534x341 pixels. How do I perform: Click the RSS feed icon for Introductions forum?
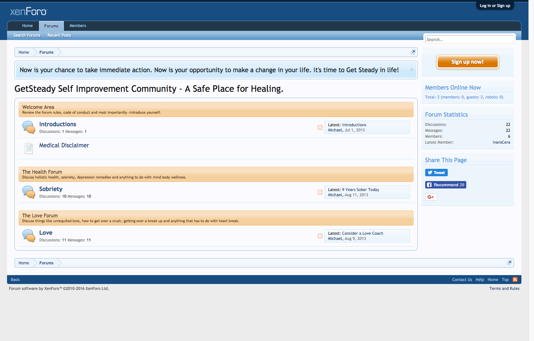tap(320, 127)
